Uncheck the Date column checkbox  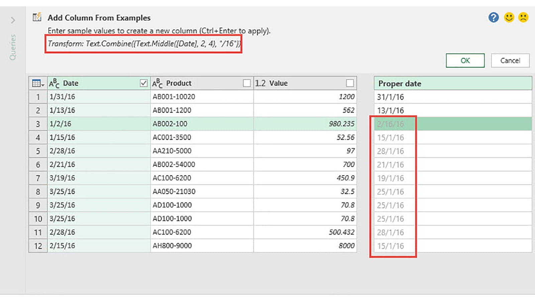(143, 83)
